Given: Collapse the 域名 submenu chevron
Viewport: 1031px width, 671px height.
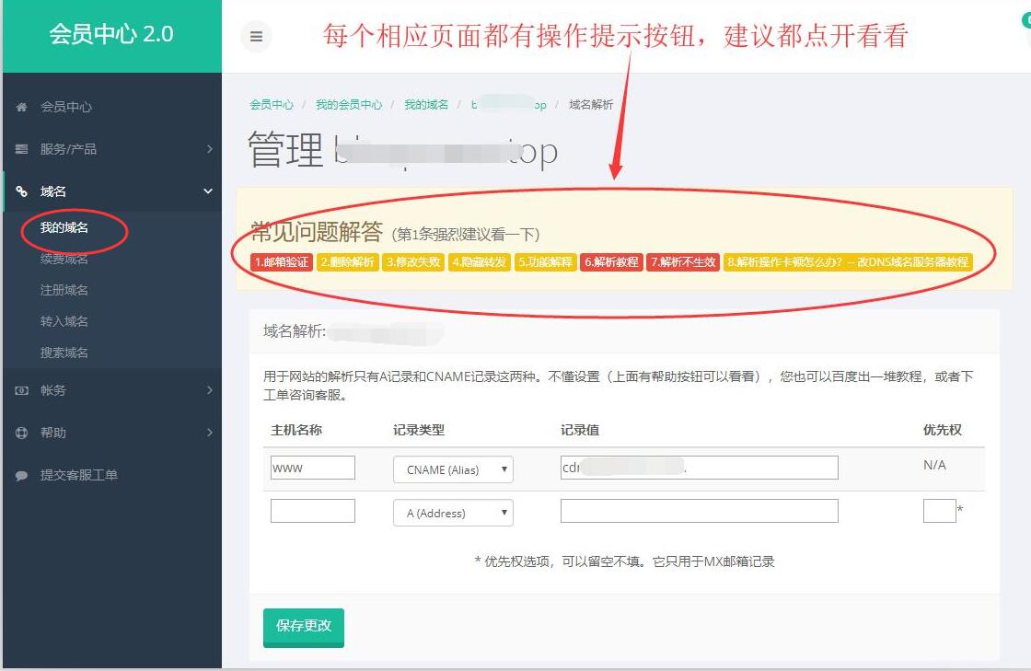Looking at the screenshot, I should pyautogui.click(x=208, y=191).
